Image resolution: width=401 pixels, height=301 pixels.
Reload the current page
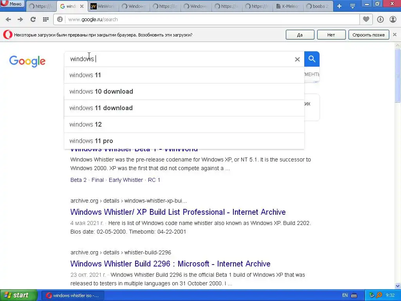click(33, 20)
